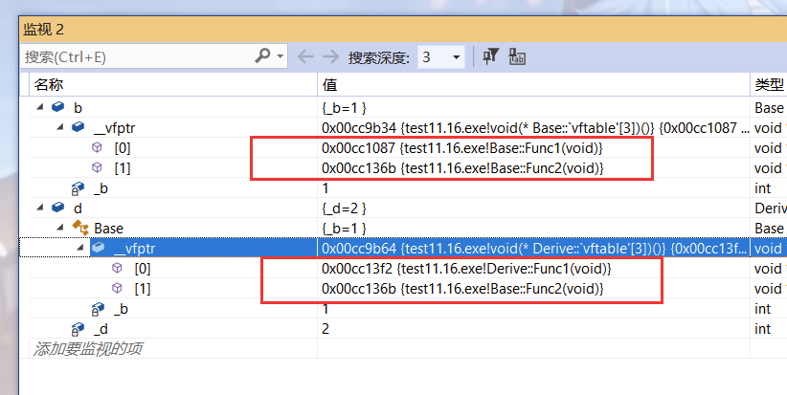This screenshot has width=787, height=395.
Task: Collapse the selected __vfptr node under Base
Action: point(80,248)
